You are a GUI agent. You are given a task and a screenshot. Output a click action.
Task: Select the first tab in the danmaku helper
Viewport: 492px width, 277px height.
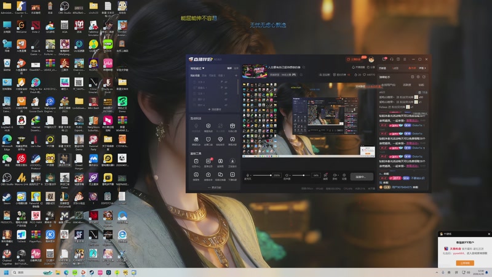point(388,85)
